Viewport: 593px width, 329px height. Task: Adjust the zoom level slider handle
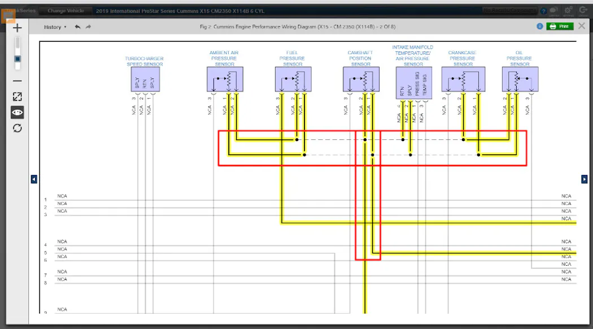[18, 59]
